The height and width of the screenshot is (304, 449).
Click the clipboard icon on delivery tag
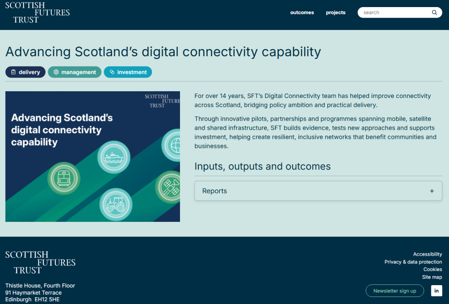[13, 72]
